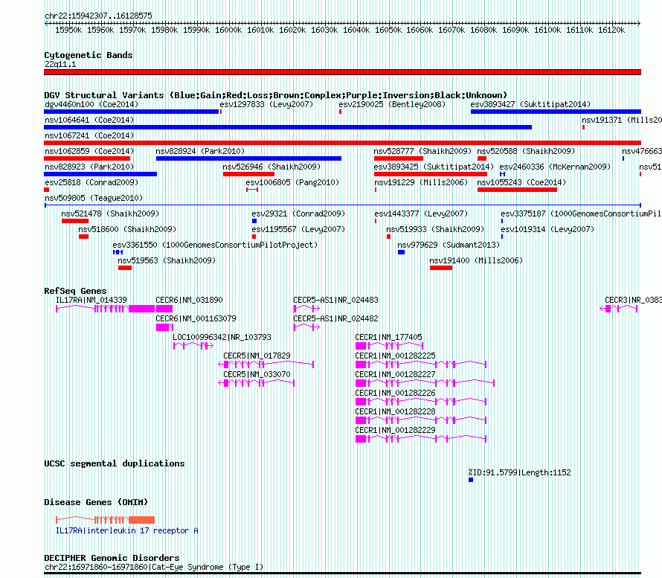Click nsv521478 (Shaikh2009) label
Screen dimensions: 662x578
coord(110,213)
